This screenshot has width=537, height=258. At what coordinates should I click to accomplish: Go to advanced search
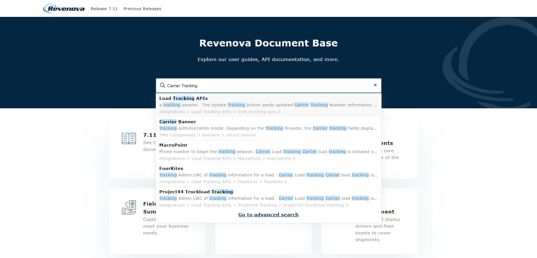268,214
